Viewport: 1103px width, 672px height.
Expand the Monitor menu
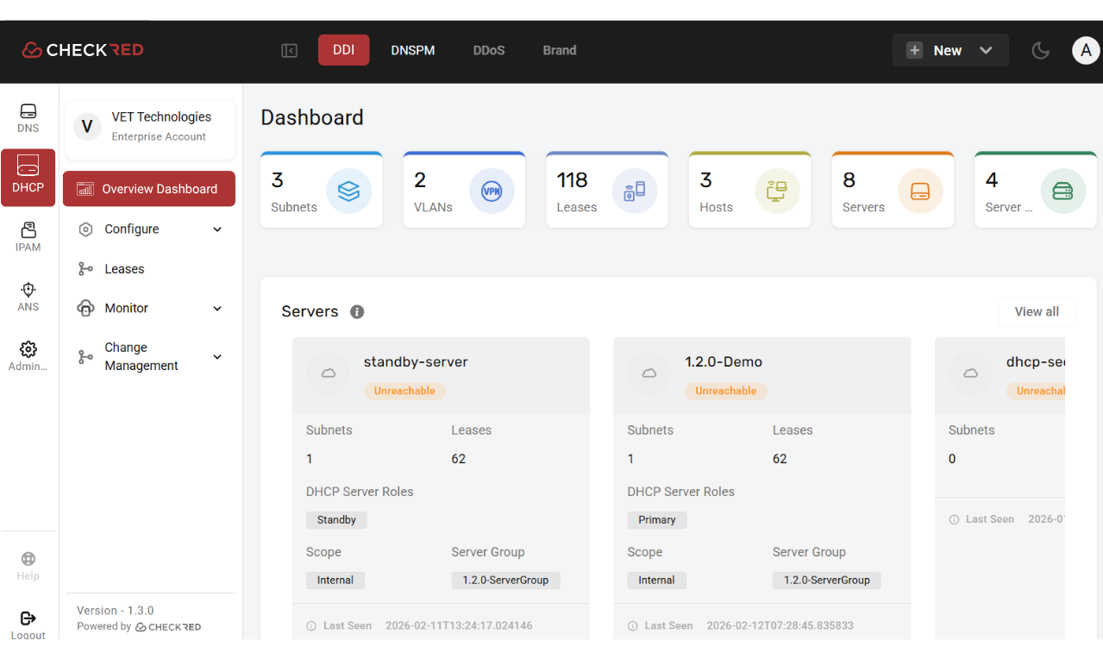tap(216, 307)
